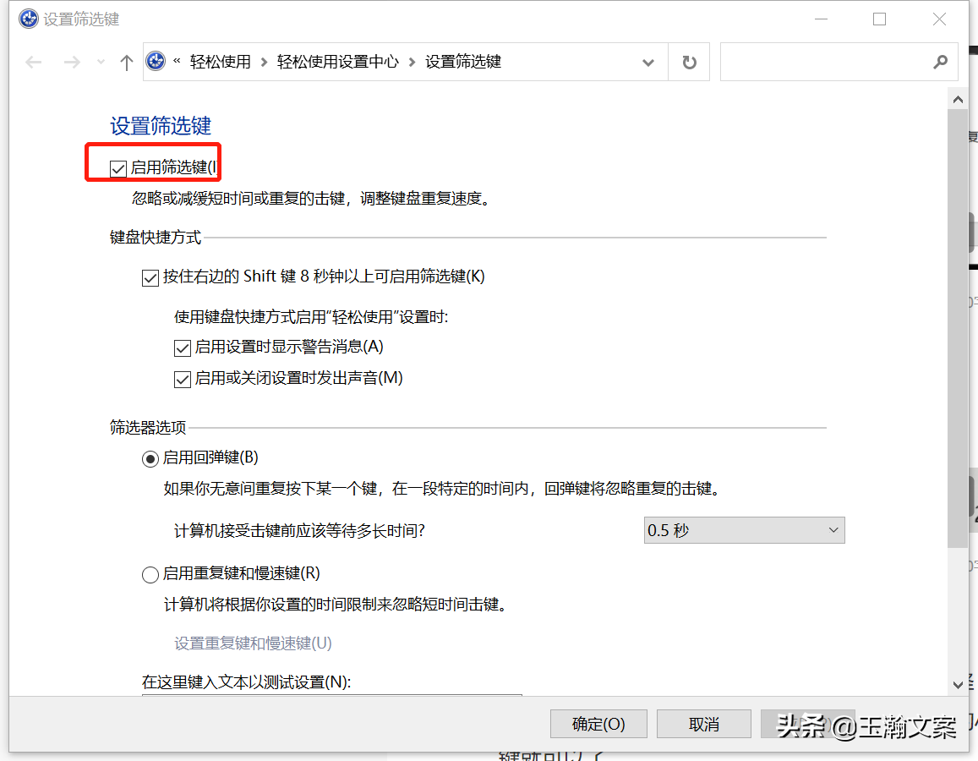The image size is (978, 761).
Task: Click the Ease of Access icon in address bar
Action: (156, 62)
